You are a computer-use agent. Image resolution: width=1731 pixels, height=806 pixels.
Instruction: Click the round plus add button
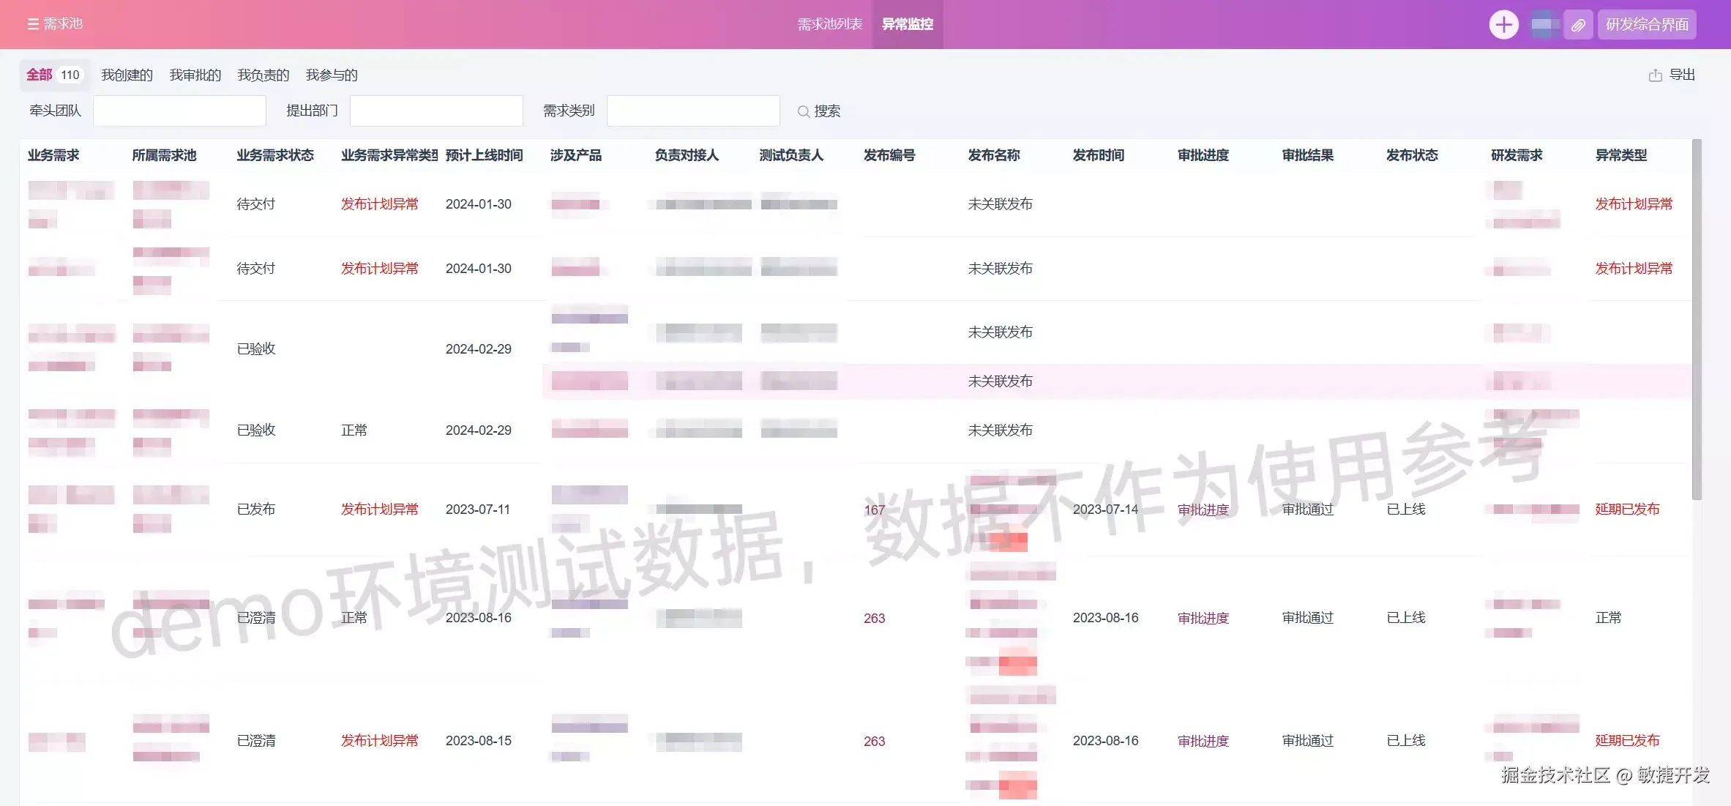[1503, 24]
